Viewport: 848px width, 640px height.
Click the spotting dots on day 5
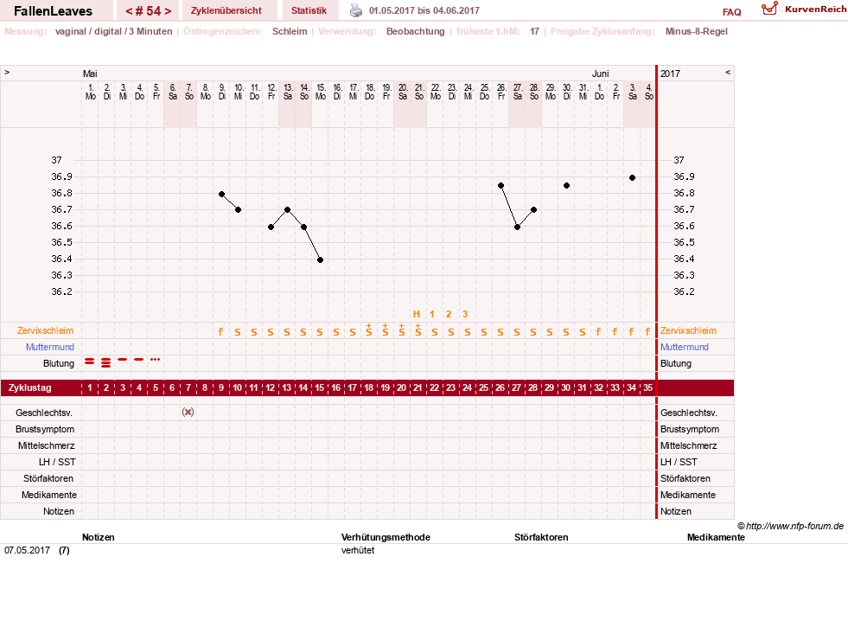point(156,359)
